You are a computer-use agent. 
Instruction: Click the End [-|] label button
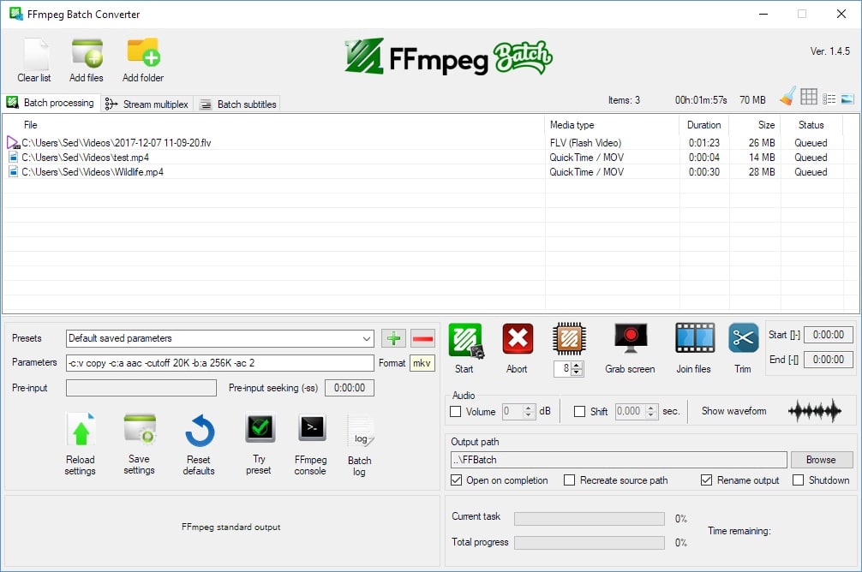pos(784,360)
